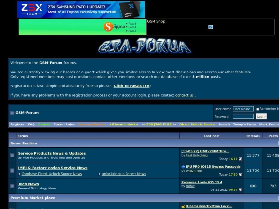Click the Threads column header

pos(253,136)
